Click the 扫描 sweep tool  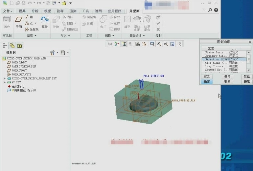(x=68, y=23)
